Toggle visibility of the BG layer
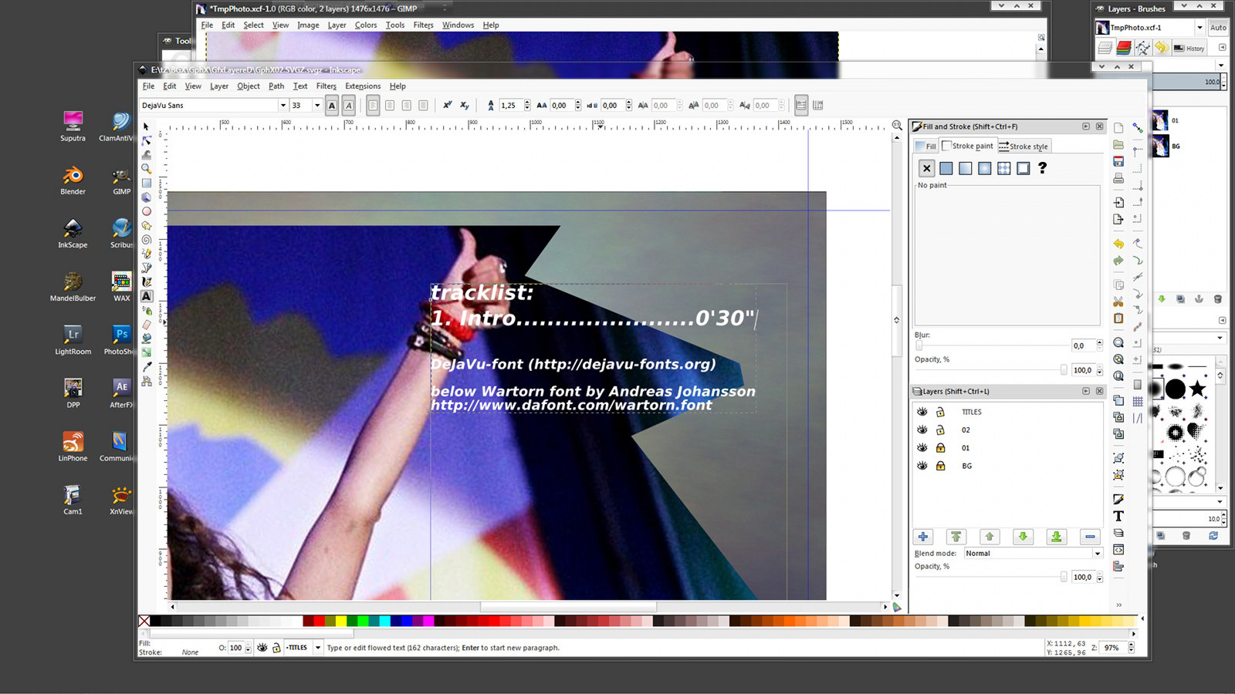The height and width of the screenshot is (694, 1235). [923, 466]
